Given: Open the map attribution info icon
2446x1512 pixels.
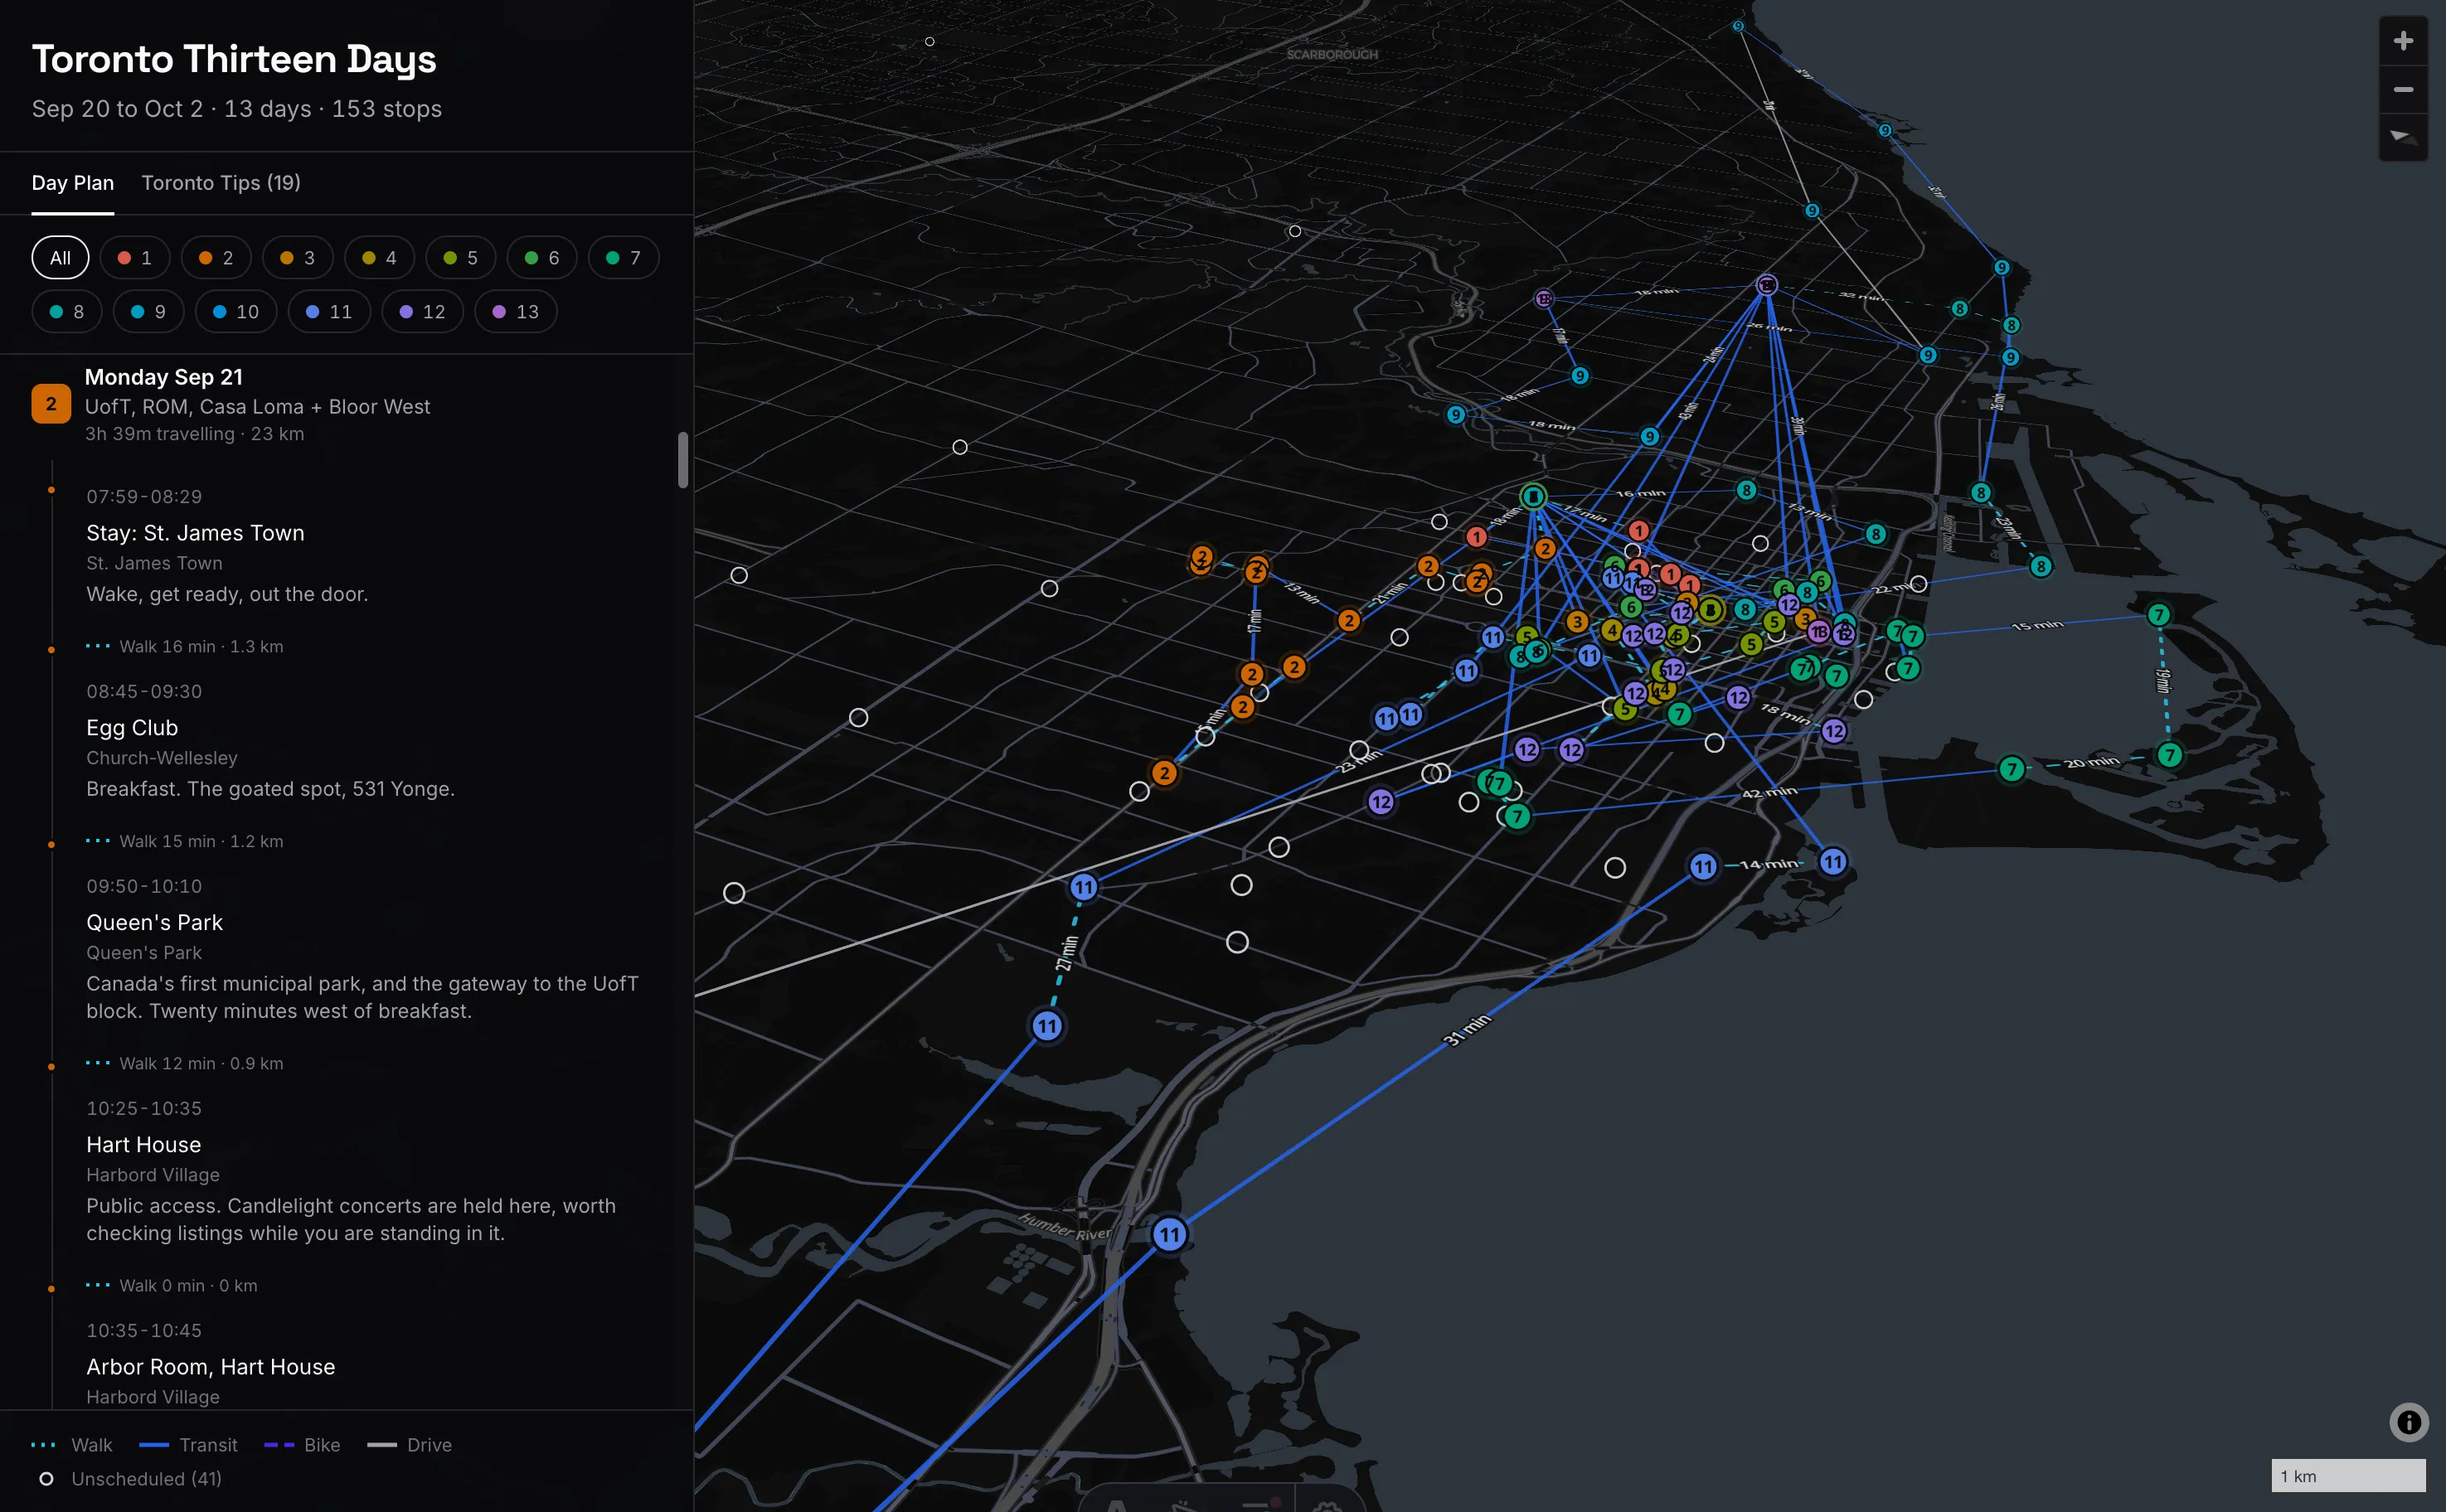Looking at the screenshot, I should click(2408, 1421).
